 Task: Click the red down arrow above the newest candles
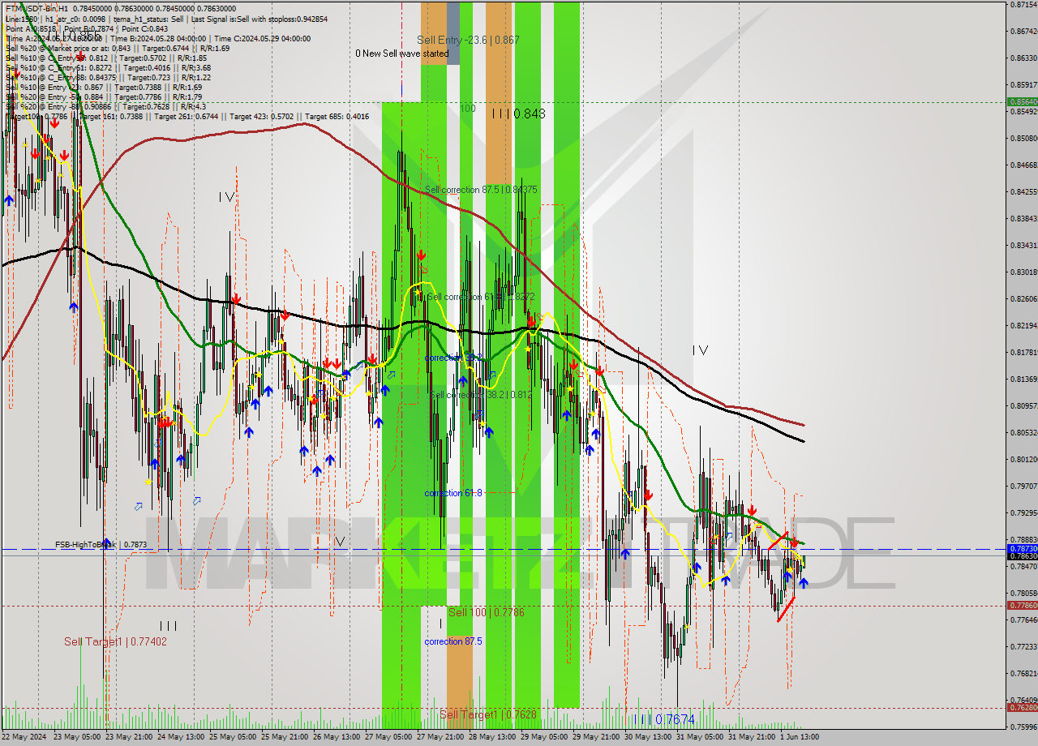[795, 542]
